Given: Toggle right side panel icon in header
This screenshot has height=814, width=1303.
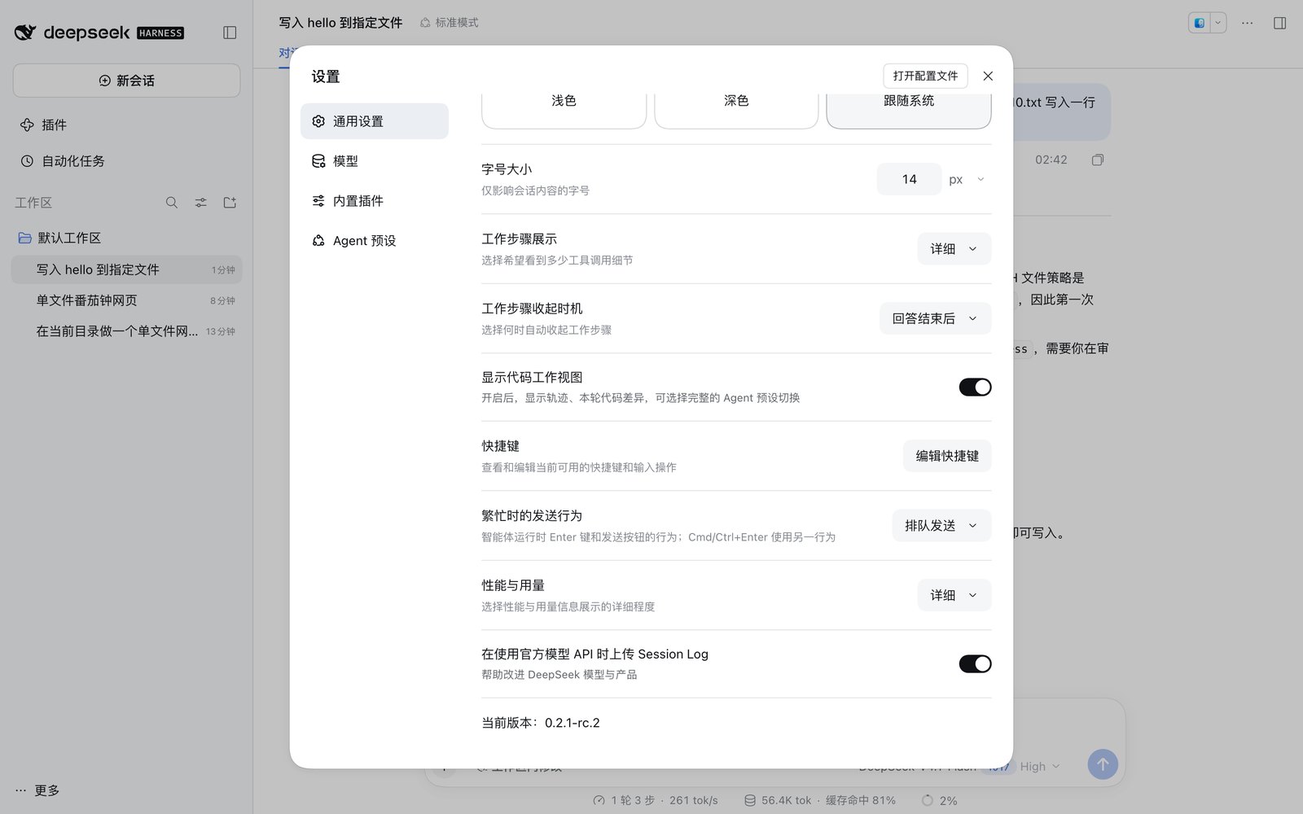Looking at the screenshot, I should 1279,23.
